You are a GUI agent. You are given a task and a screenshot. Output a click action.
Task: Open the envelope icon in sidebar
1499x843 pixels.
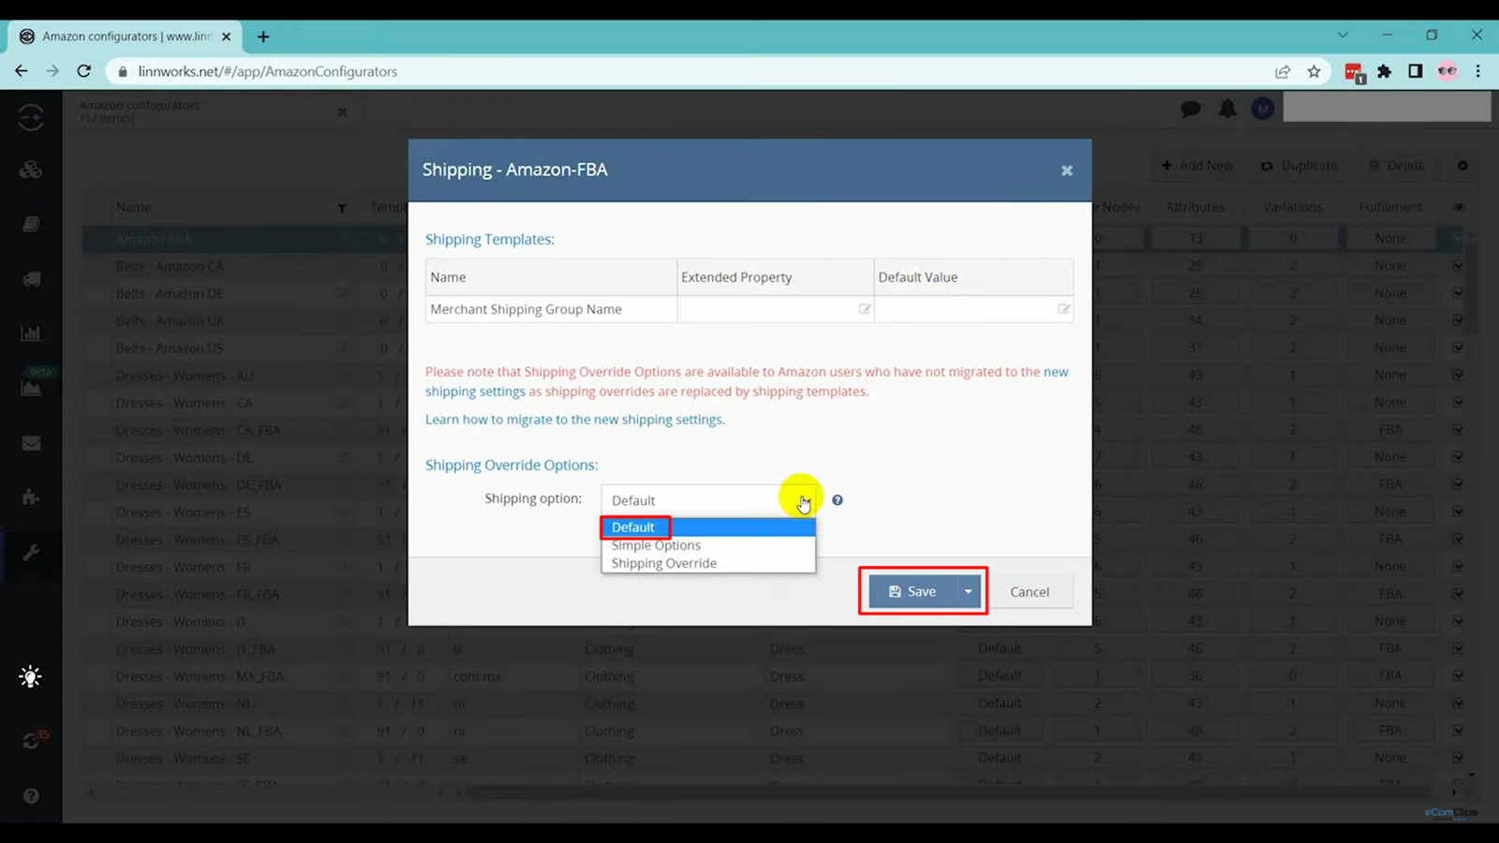point(31,443)
